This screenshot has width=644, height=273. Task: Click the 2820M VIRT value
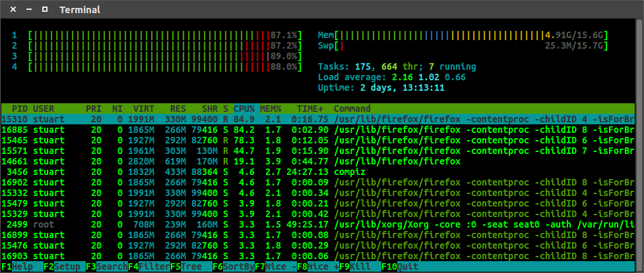(141, 161)
